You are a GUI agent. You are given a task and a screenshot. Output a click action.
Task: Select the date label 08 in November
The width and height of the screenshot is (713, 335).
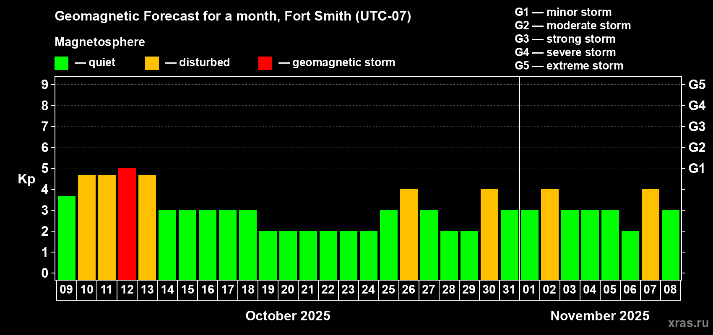pos(670,290)
